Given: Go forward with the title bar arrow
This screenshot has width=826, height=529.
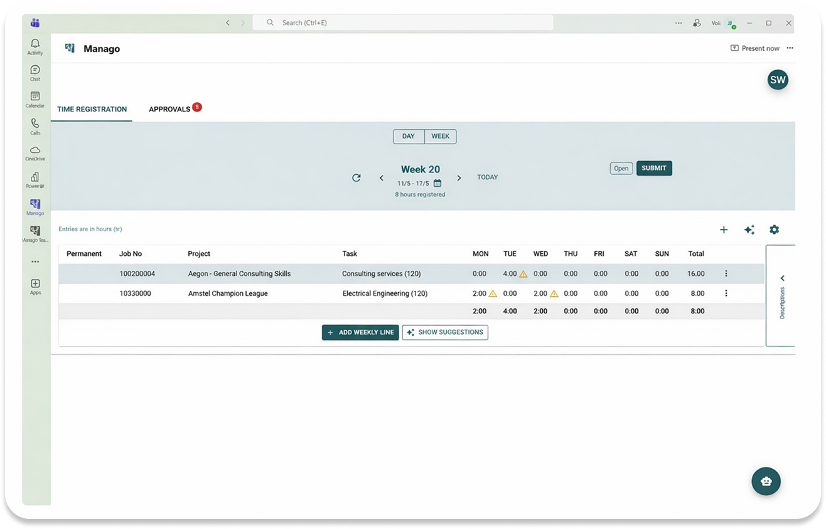Looking at the screenshot, I should pos(243,23).
